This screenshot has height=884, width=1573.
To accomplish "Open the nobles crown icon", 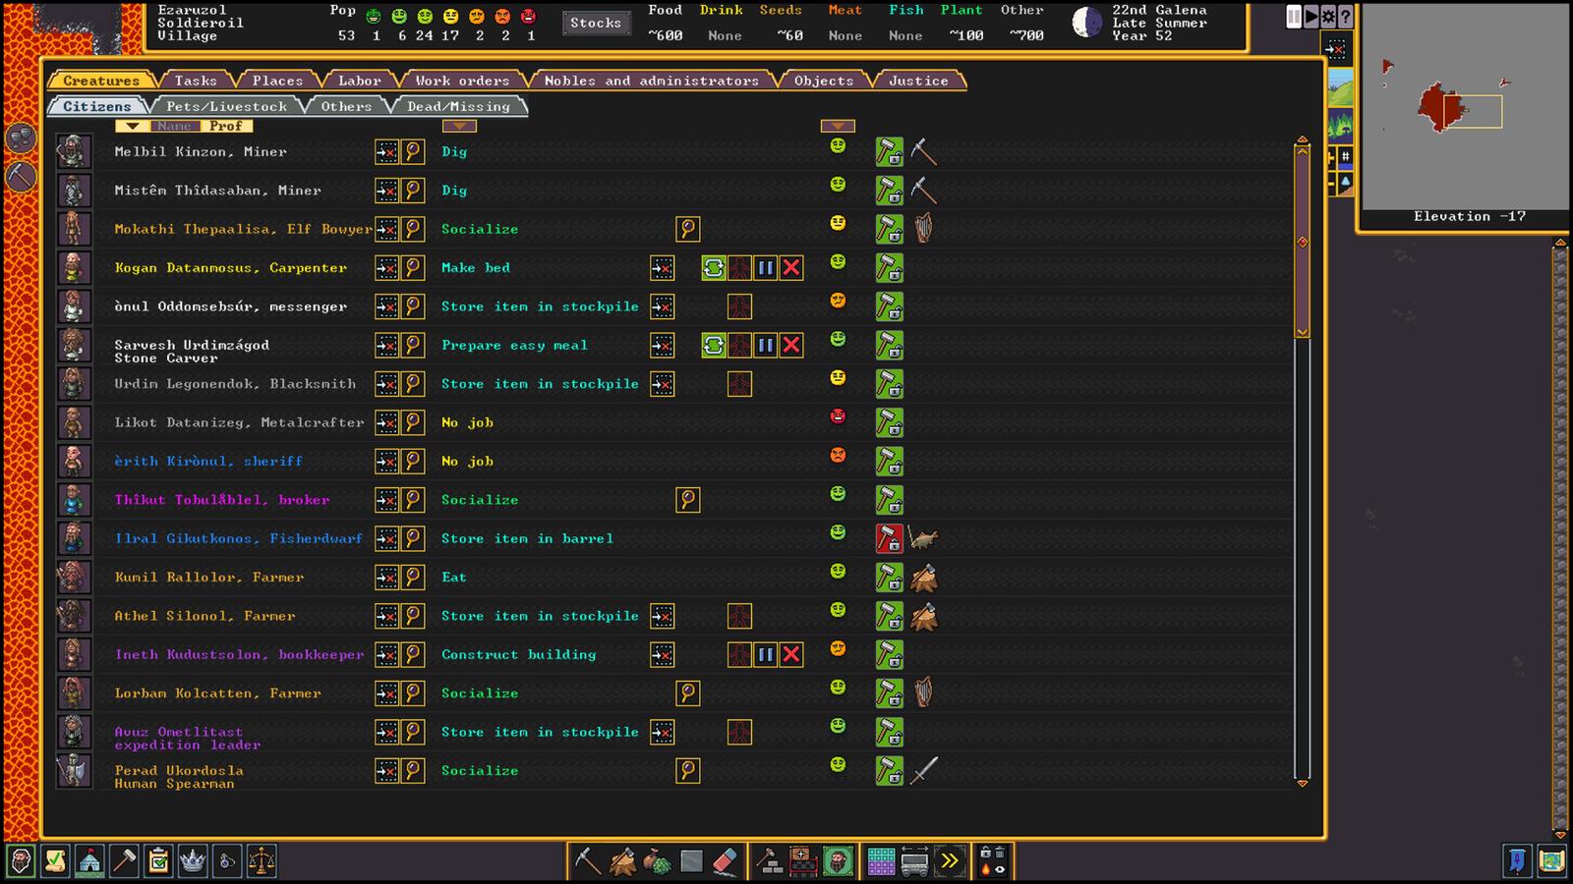I will coord(193,861).
